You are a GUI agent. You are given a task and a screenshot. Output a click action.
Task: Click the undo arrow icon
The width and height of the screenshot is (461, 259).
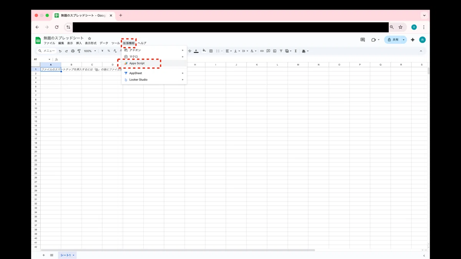point(60,51)
